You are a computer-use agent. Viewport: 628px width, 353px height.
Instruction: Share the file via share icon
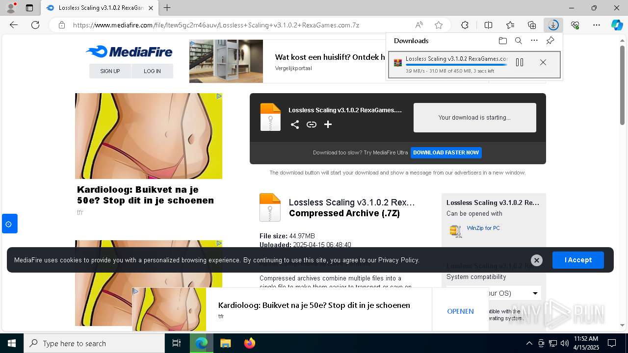(x=295, y=125)
